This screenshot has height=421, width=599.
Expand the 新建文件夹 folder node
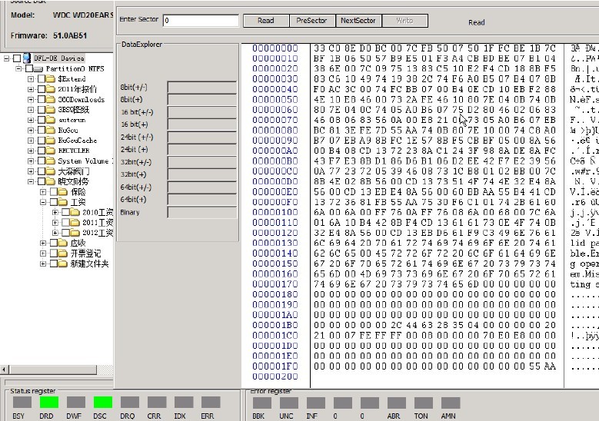point(43,264)
